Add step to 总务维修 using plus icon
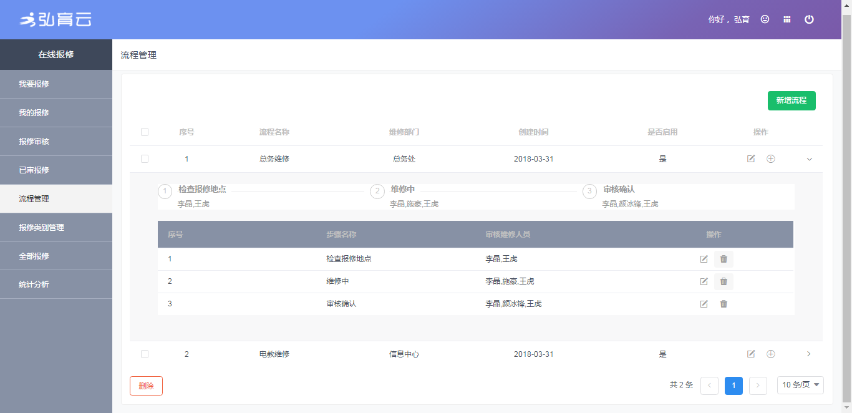The image size is (852, 413). click(770, 159)
